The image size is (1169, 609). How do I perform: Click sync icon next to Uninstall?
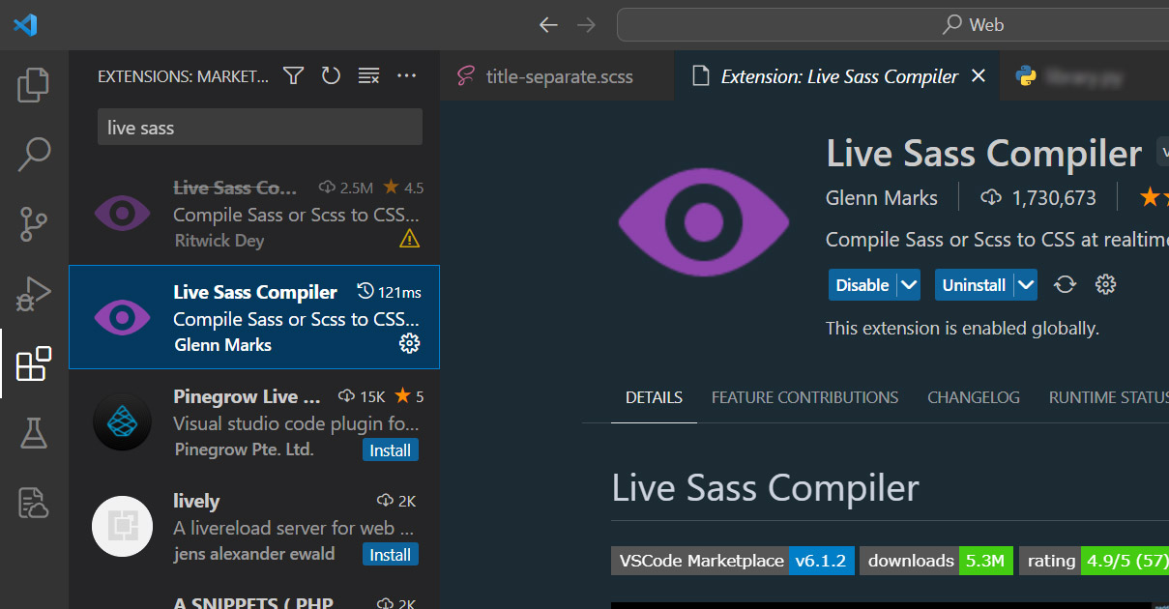point(1065,284)
